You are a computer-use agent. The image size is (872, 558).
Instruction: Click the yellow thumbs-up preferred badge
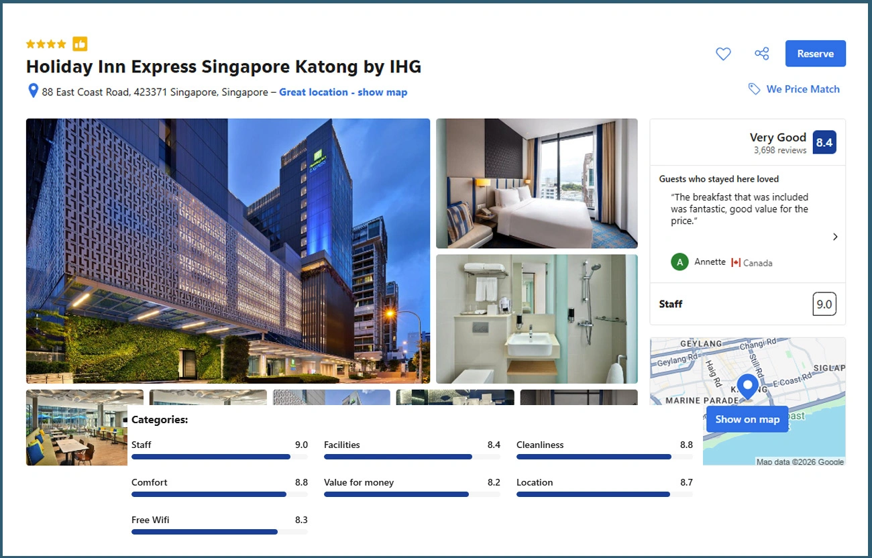tap(80, 44)
